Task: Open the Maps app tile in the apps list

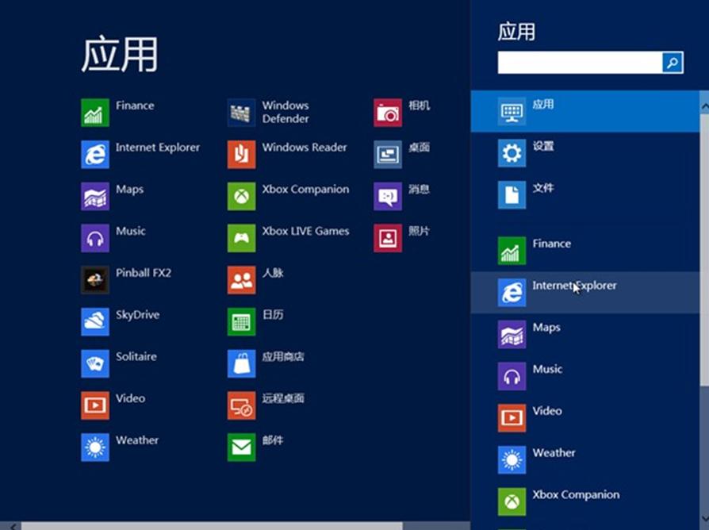Action: (95, 196)
